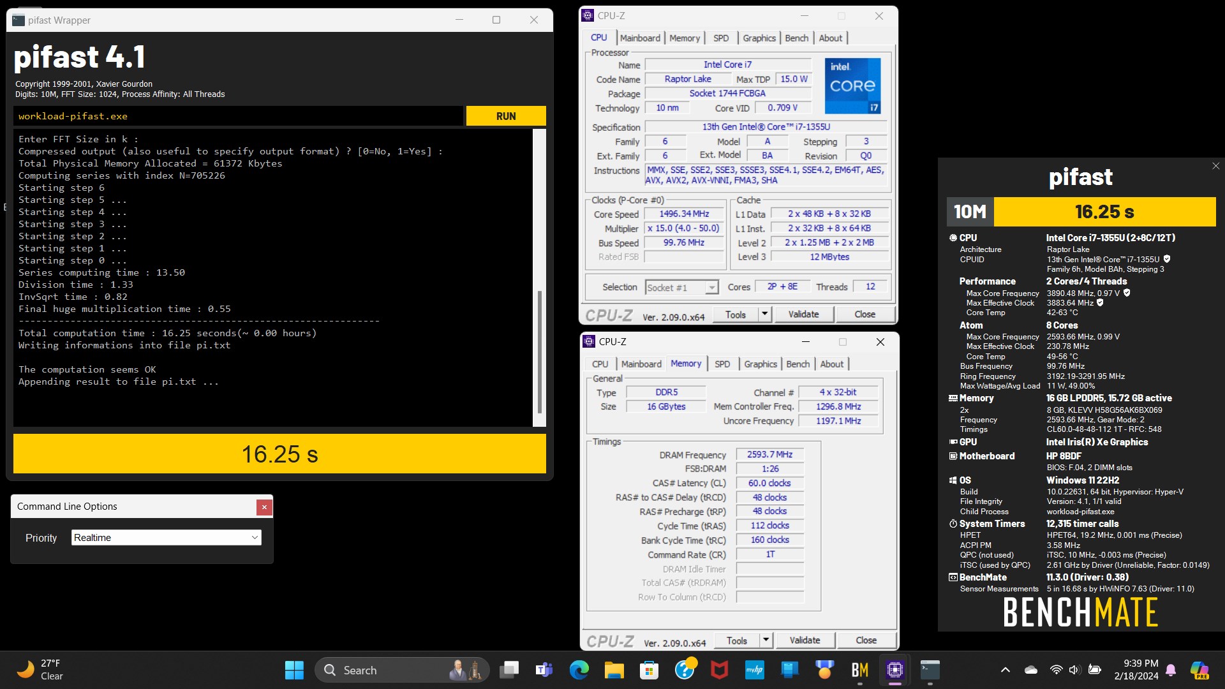Show hidden system tray icons

point(1006,670)
